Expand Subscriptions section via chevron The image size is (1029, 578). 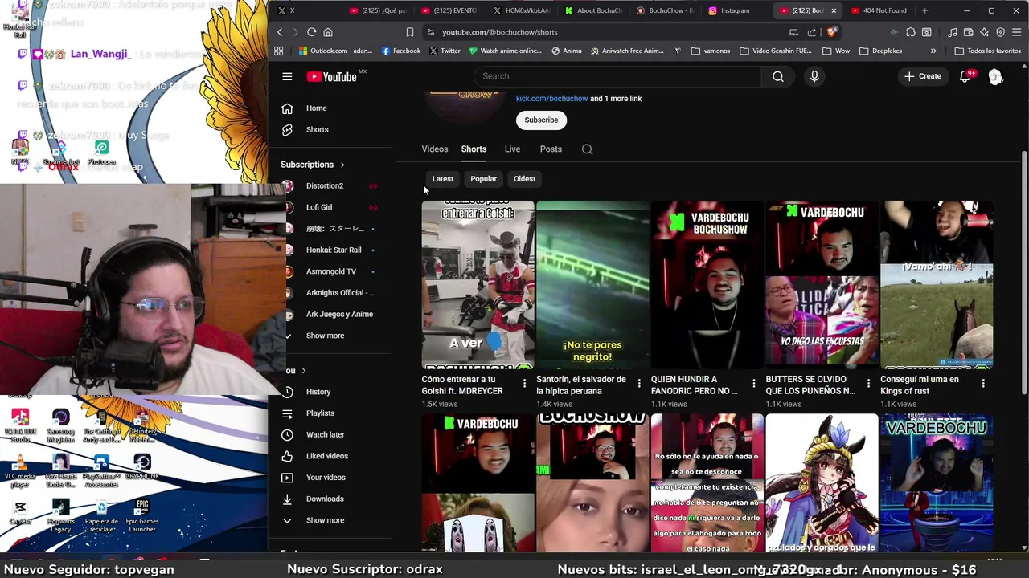(x=342, y=165)
